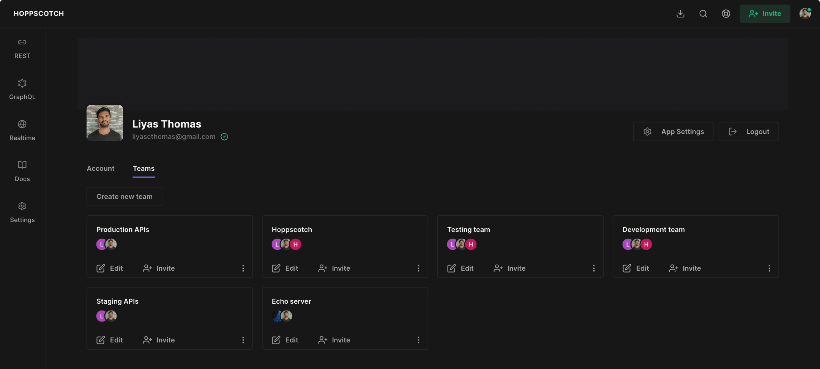Click the Create new team button
The height and width of the screenshot is (369, 820).
pyautogui.click(x=125, y=197)
